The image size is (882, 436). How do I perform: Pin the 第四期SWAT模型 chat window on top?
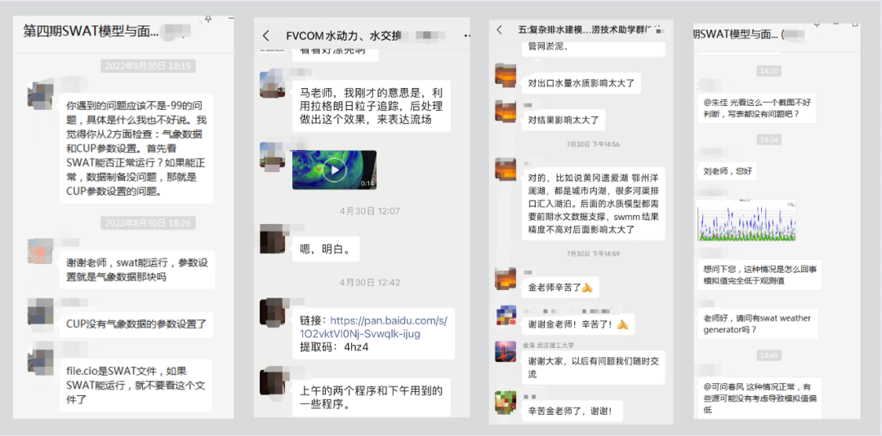point(208,20)
